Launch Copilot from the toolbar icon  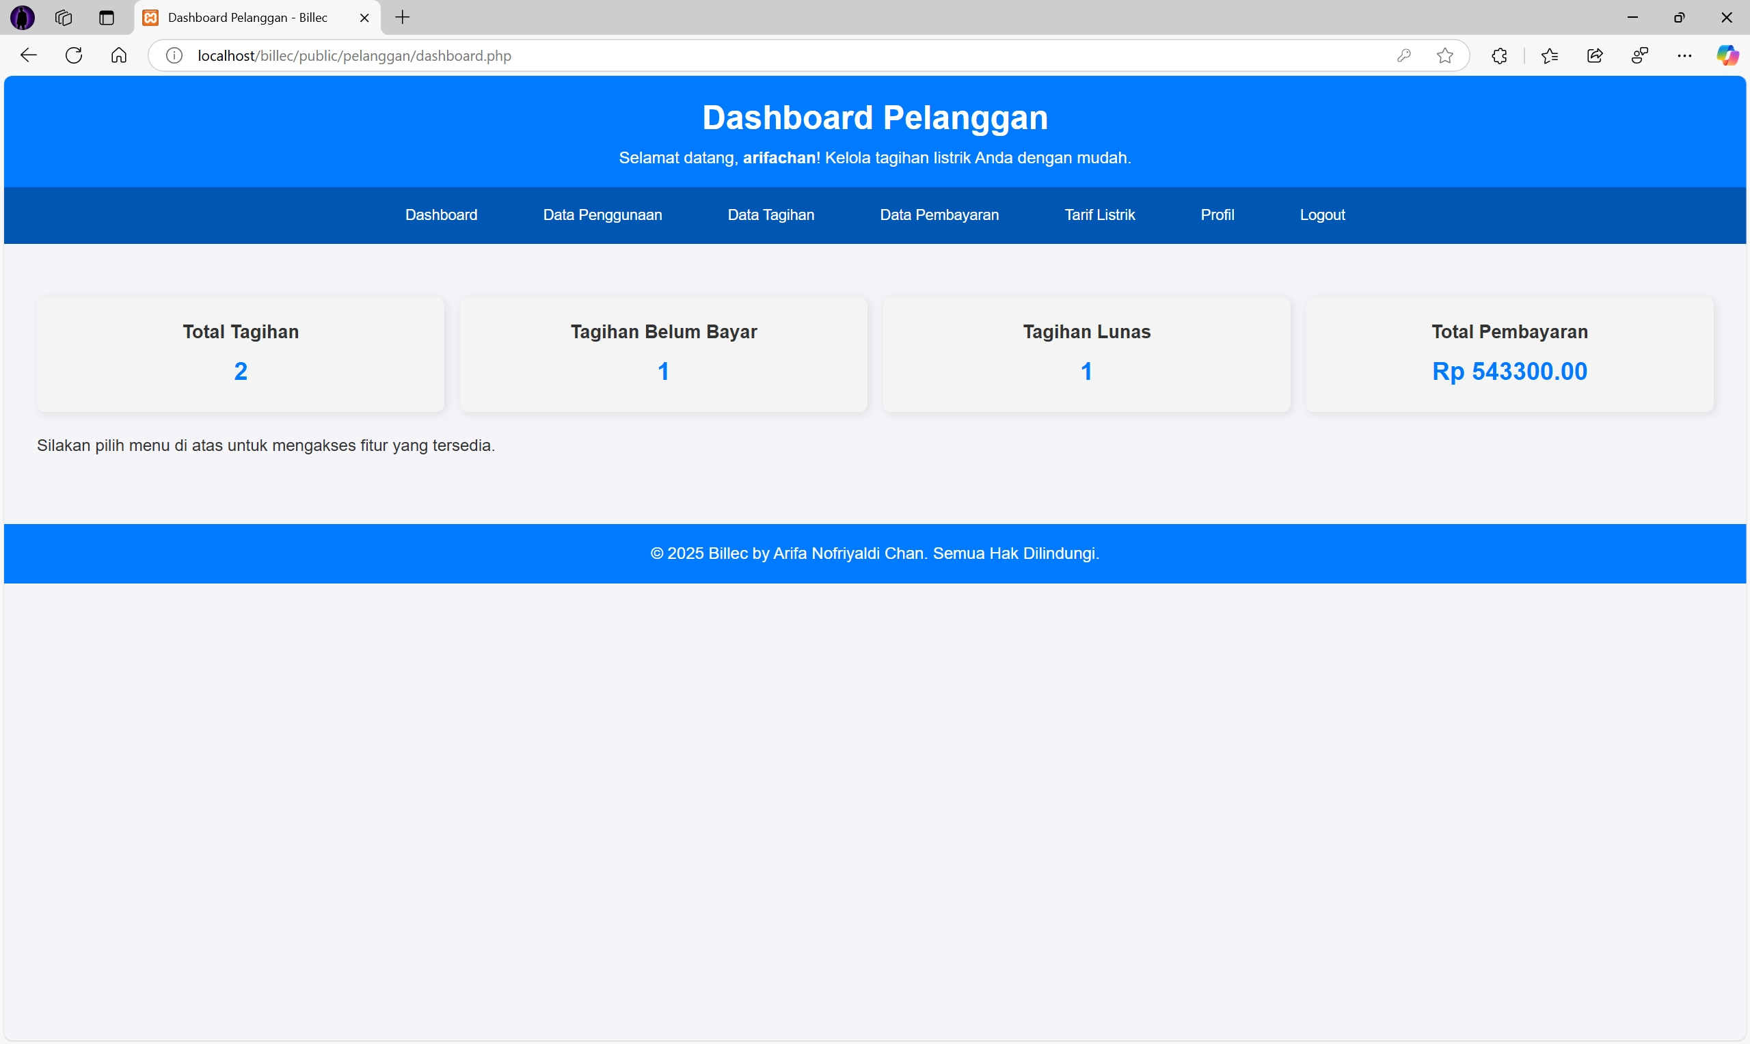(1727, 55)
